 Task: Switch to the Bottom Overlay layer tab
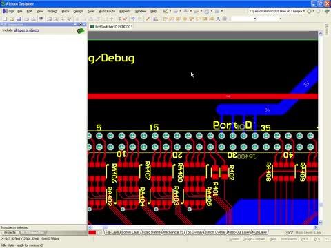pos(215,232)
